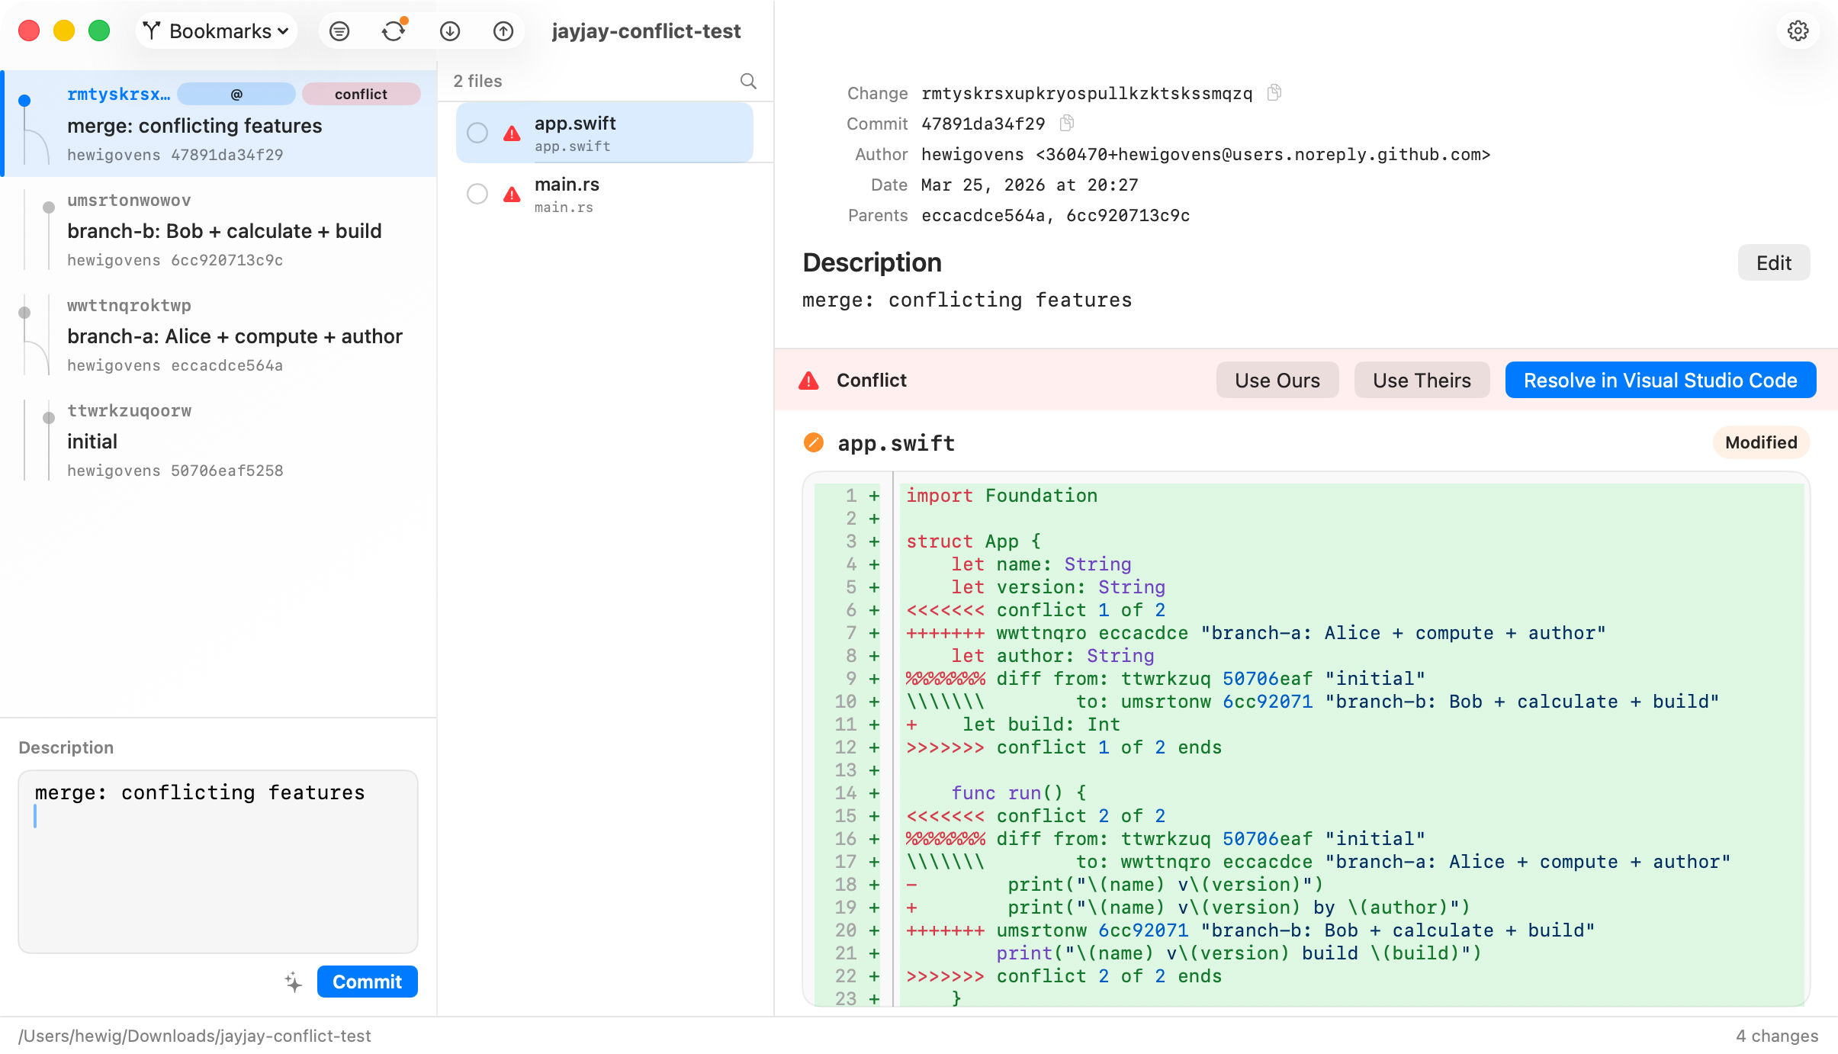Click the filter list icon in toolbar
The height and width of the screenshot is (1054, 1838).
coord(339,31)
